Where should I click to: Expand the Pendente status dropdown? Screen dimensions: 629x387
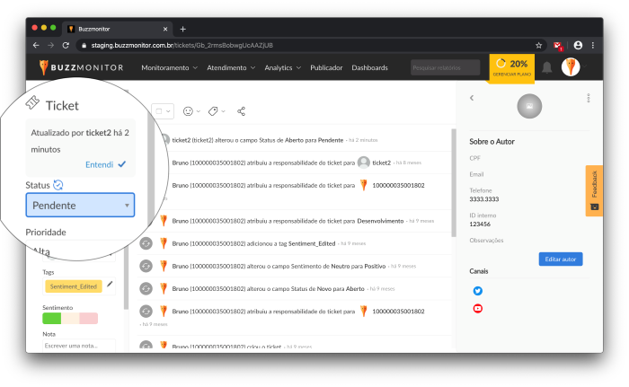pyautogui.click(x=80, y=206)
